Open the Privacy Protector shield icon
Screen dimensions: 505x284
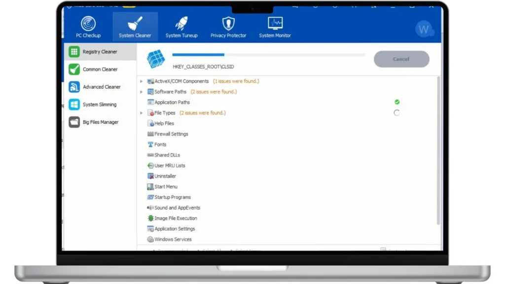tap(228, 24)
